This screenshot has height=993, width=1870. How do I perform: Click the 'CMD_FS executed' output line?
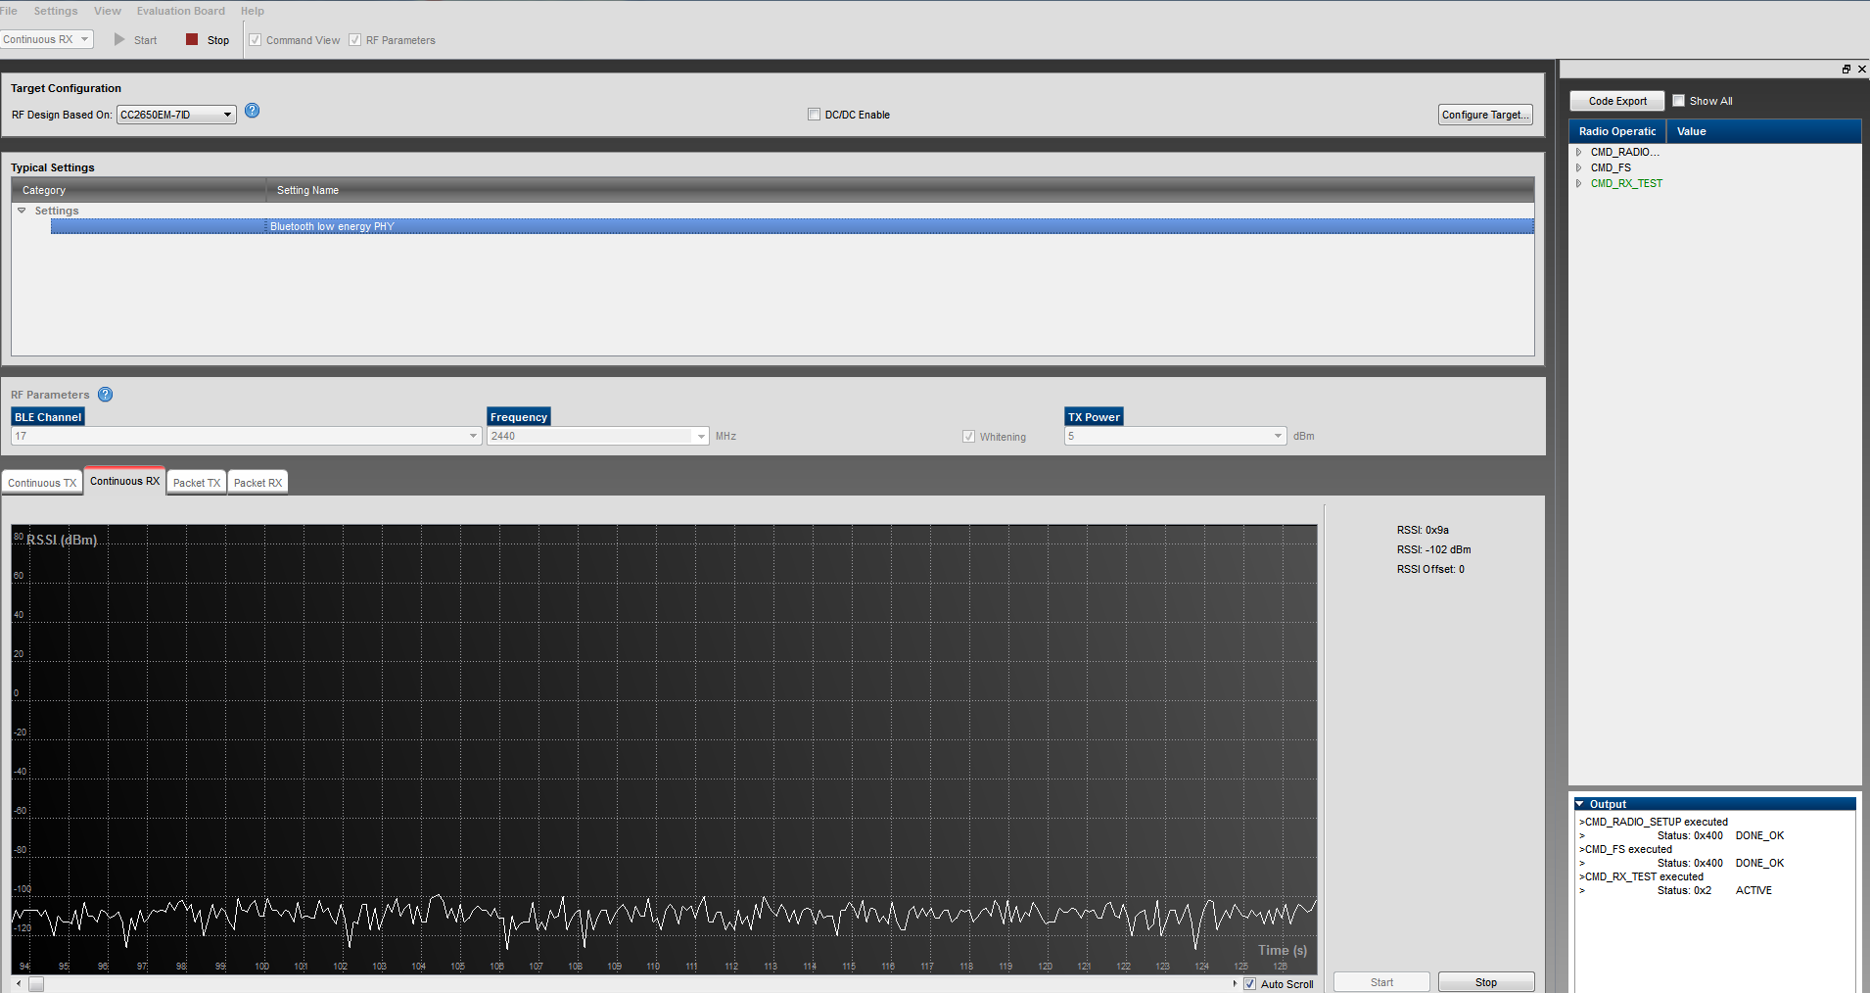1625,849
